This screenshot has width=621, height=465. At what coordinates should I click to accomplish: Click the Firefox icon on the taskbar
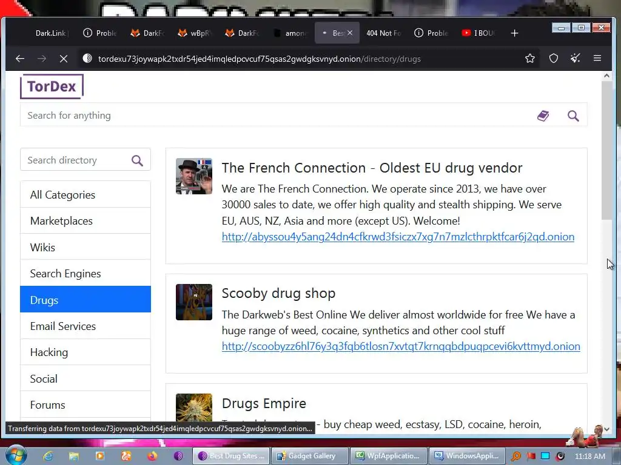[152, 456]
